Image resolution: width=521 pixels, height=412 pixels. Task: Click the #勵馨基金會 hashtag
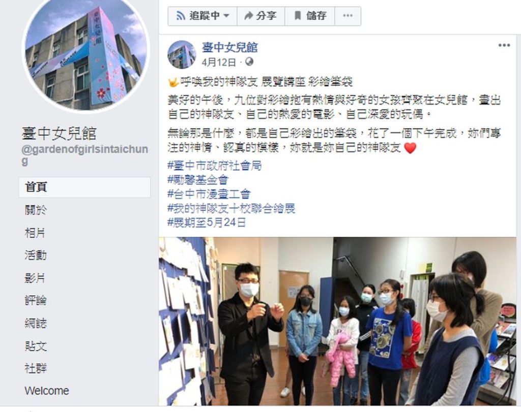click(x=198, y=180)
